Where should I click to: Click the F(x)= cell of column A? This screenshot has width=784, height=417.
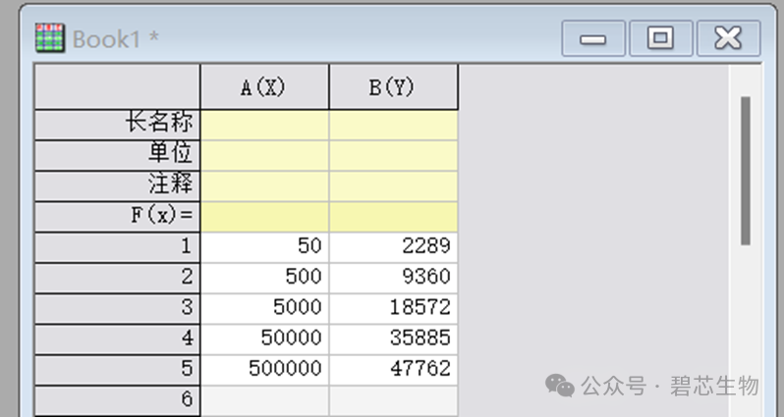tap(264, 217)
